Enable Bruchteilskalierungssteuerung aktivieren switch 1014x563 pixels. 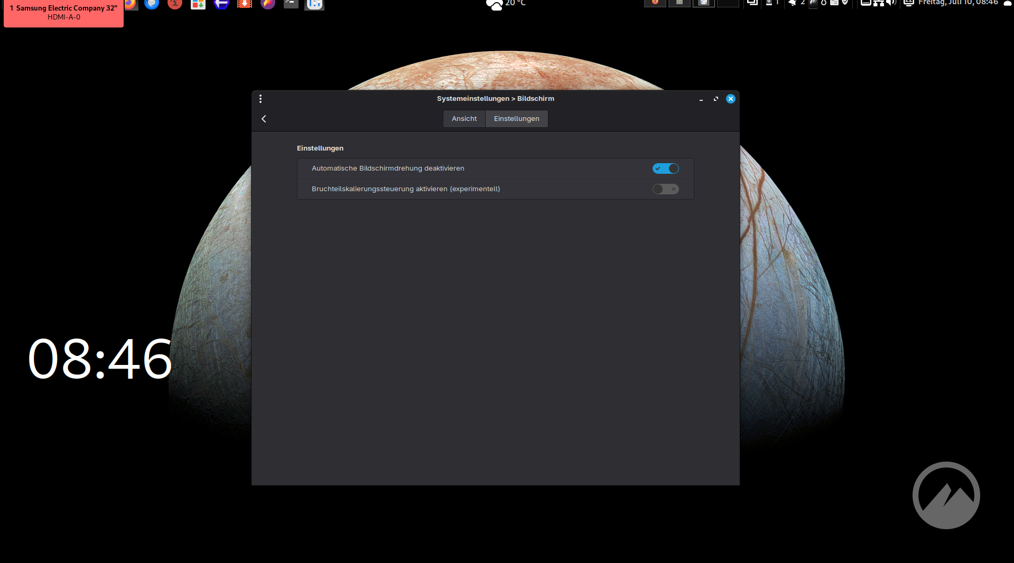[x=665, y=189]
